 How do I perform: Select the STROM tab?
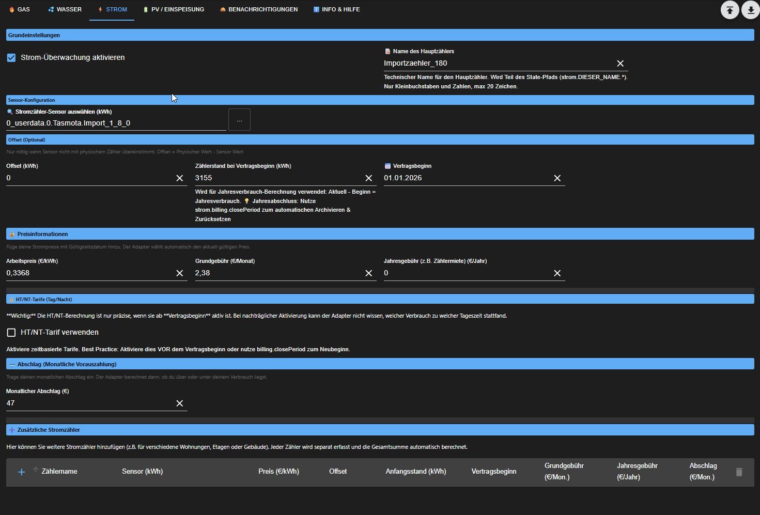click(x=112, y=10)
